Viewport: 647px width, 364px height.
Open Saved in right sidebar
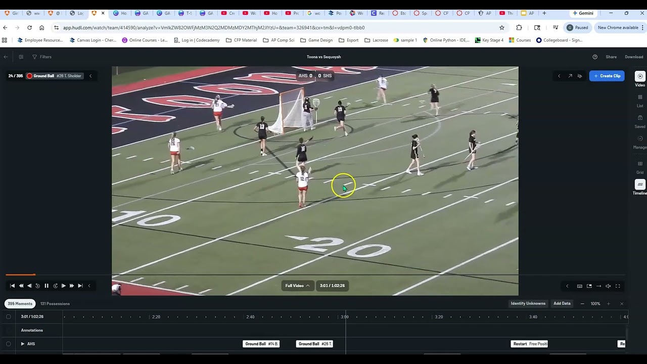coord(640,121)
